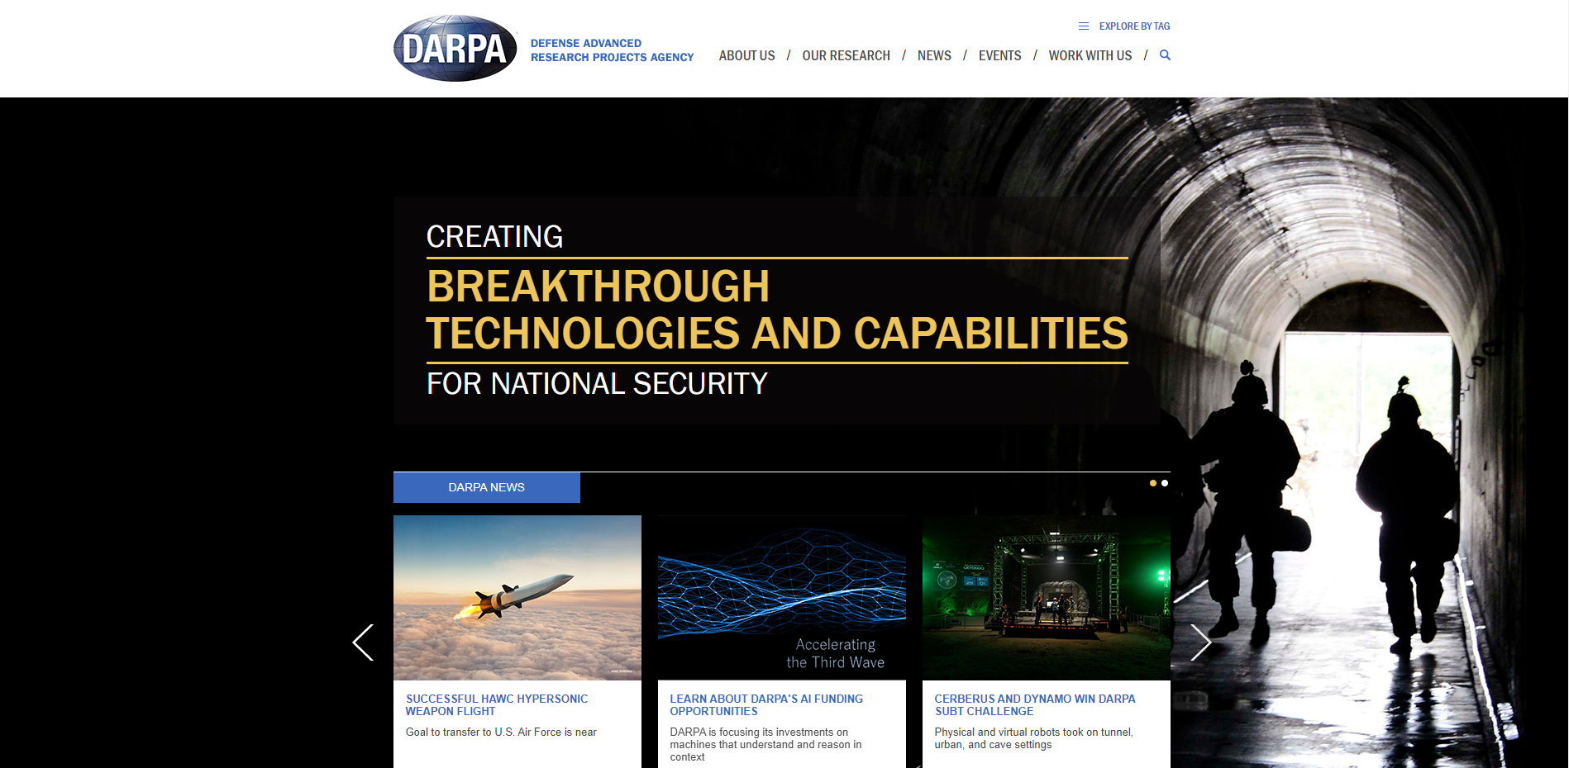Go to next news slide arrow
Image resolution: width=1569 pixels, height=768 pixels.
[1200, 642]
